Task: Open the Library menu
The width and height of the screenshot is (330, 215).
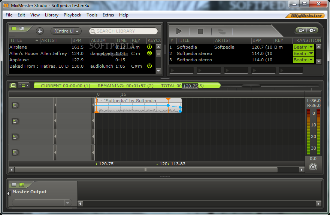Action: (x=52, y=15)
